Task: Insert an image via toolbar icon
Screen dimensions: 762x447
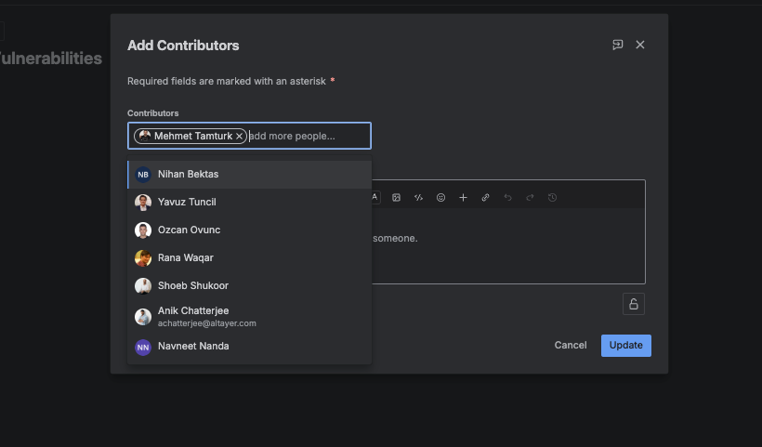Action: [x=396, y=197]
